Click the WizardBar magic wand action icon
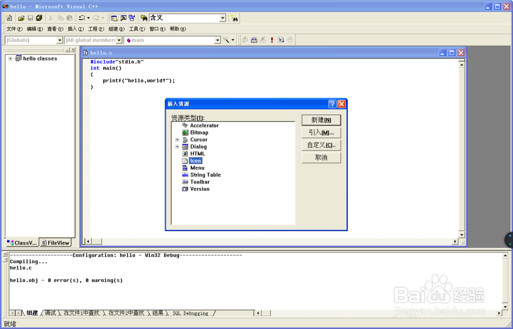This screenshot has width=513, height=329. tap(226, 40)
